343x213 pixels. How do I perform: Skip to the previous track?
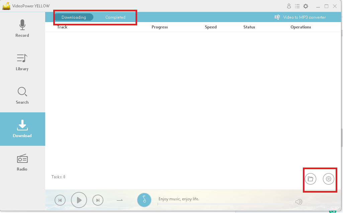(60, 200)
